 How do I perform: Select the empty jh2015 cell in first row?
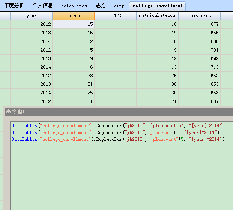point(116,24)
